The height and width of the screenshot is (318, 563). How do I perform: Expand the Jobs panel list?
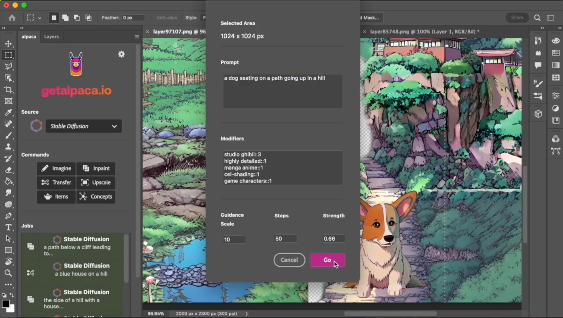click(27, 226)
